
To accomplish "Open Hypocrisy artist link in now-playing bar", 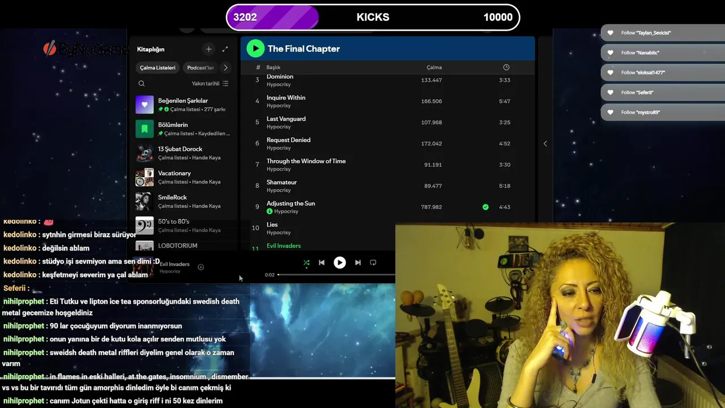I will 170,271.
